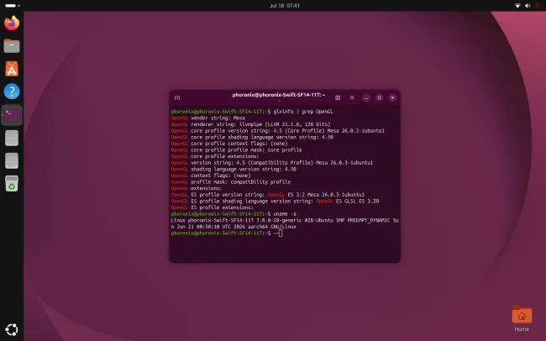Open the second SSD drive icon

pyautogui.click(x=12, y=161)
